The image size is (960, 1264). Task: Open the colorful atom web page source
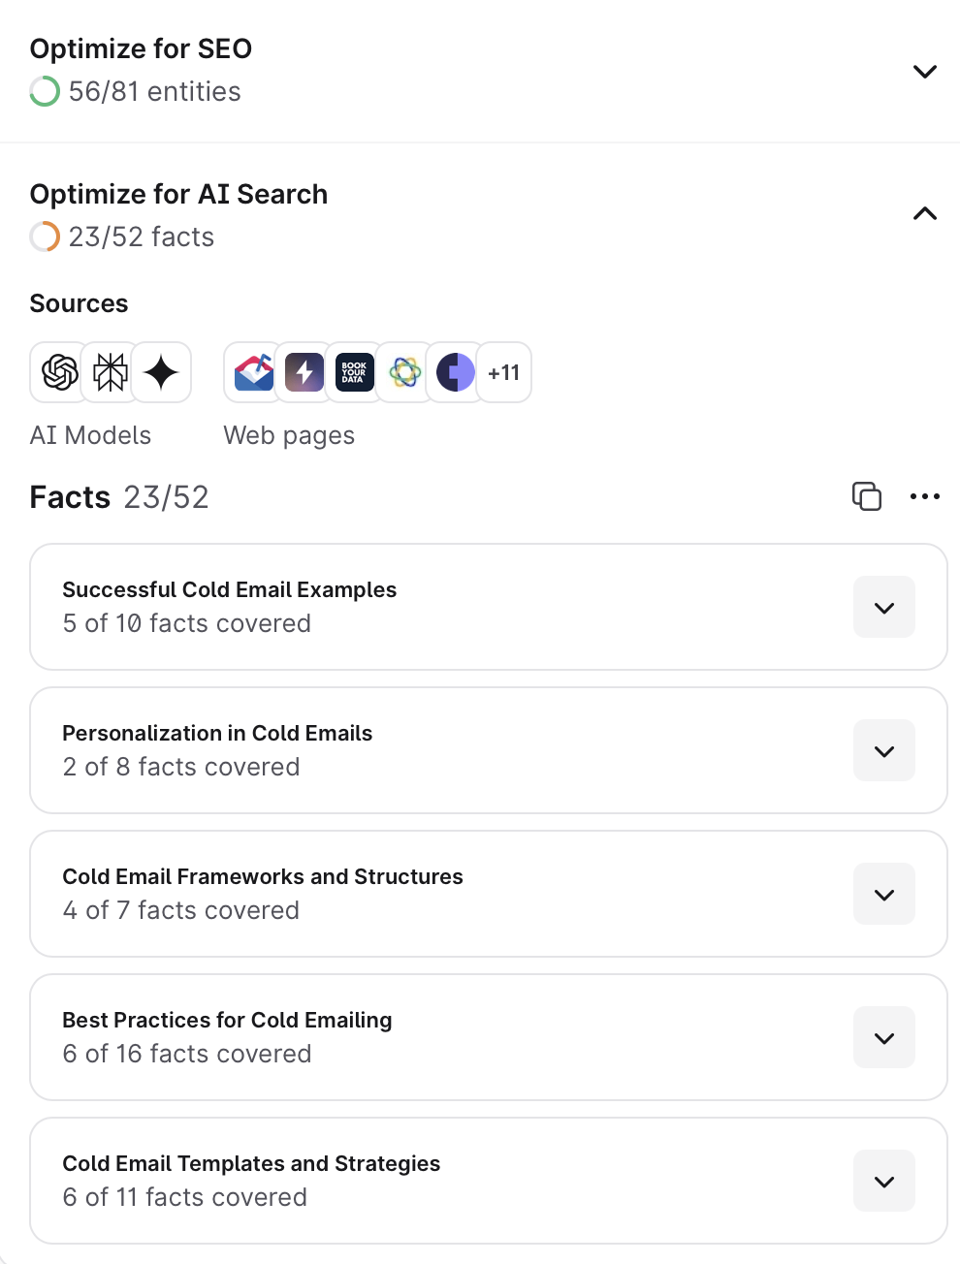405,372
